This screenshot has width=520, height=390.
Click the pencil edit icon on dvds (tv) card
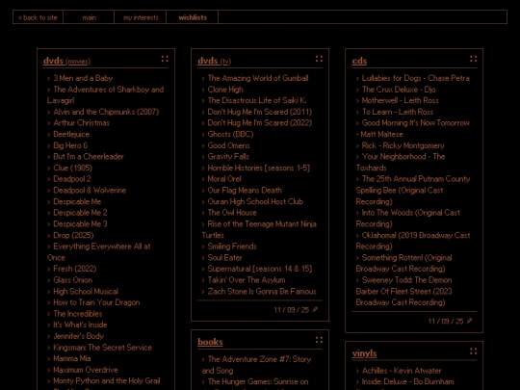point(315,309)
